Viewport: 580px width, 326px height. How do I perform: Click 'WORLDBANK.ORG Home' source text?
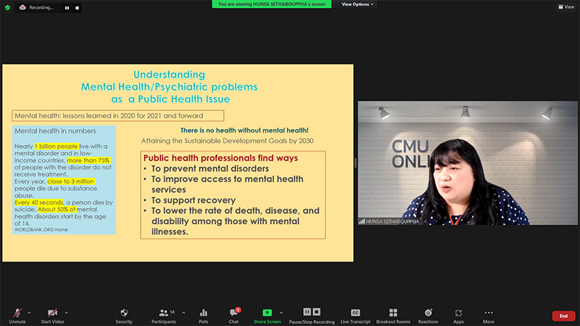point(41,230)
